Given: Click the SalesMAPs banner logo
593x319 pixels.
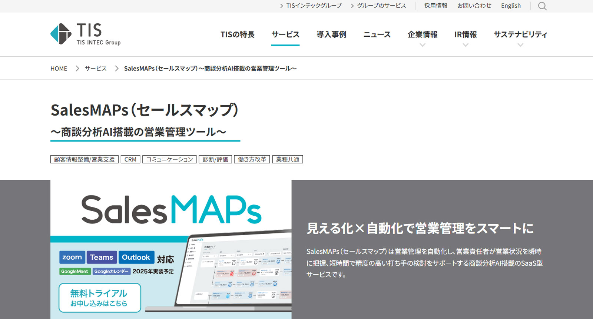Looking at the screenshot, I should coord(171,210).
